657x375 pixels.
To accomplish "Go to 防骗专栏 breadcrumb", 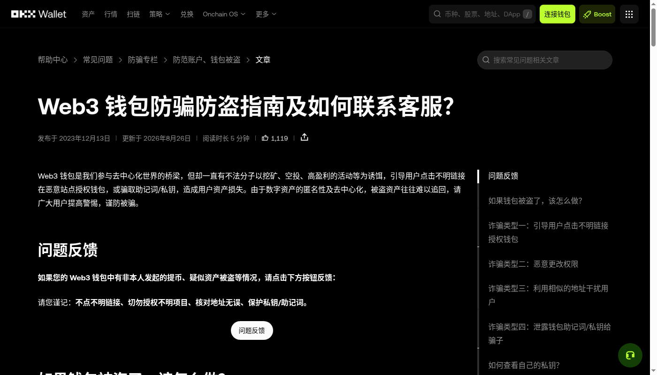I will click(143, 60).
